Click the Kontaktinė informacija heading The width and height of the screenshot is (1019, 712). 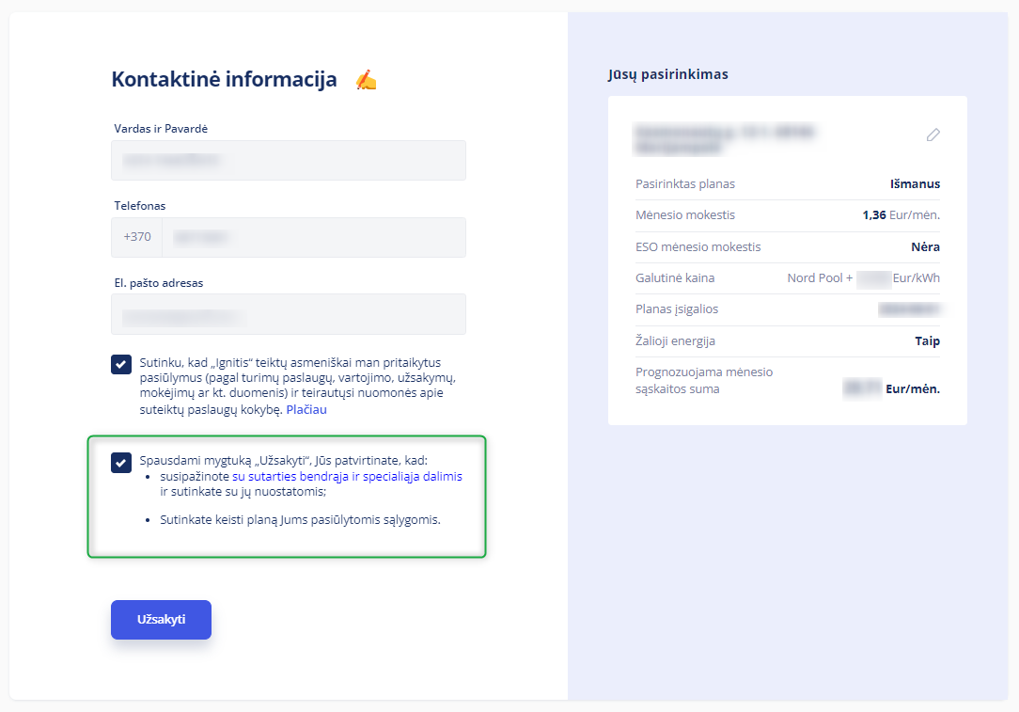[225, 79]
